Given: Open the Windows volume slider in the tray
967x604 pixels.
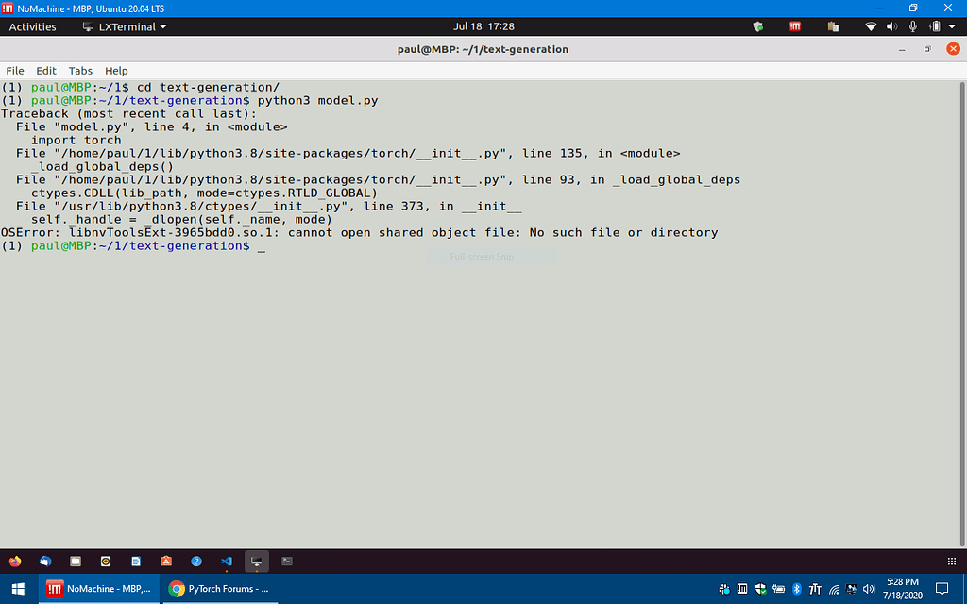Looking at the screenshot, I should pyautogui.click(x=868, y=588).
